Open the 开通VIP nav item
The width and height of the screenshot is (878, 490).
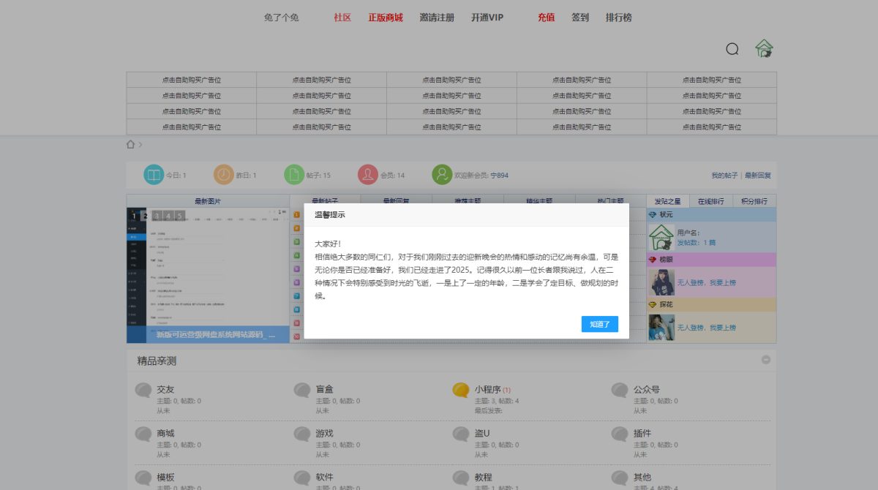pyautogui.click(x=487, y=18)
